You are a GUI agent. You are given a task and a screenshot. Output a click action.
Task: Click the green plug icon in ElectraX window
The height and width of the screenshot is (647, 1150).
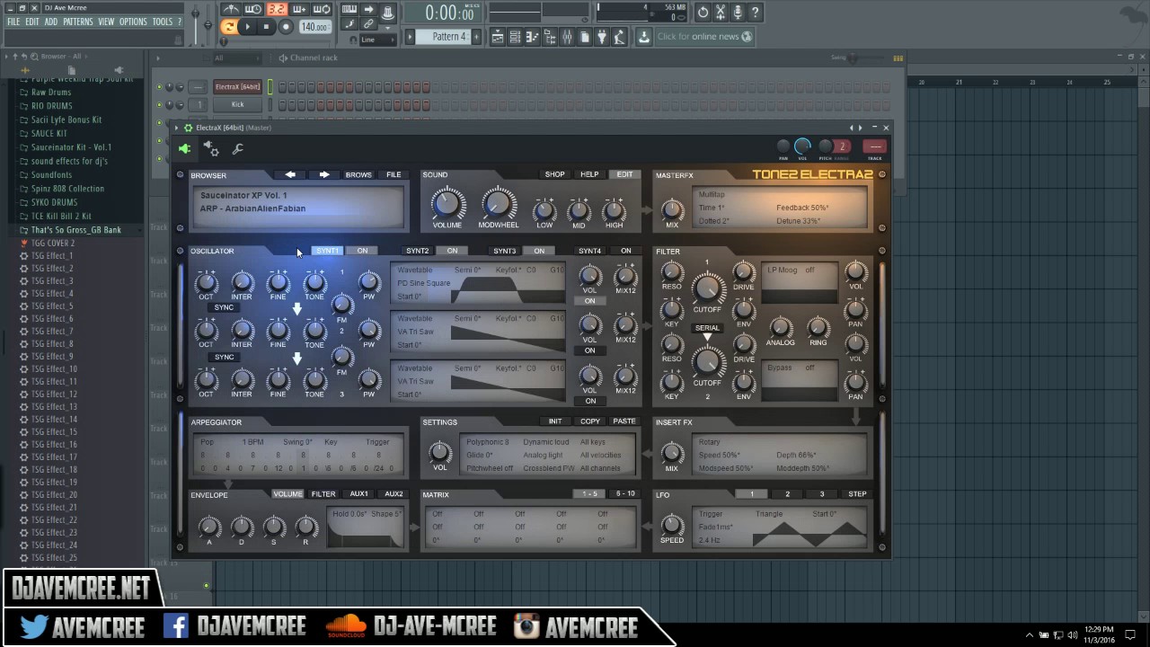(x=184, y=148)
